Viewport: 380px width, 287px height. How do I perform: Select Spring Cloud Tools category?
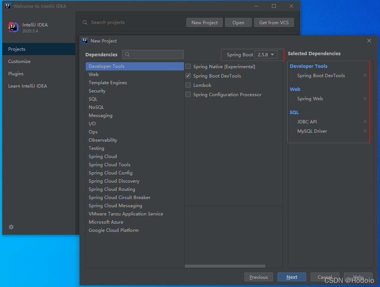(x=135, y=165)
